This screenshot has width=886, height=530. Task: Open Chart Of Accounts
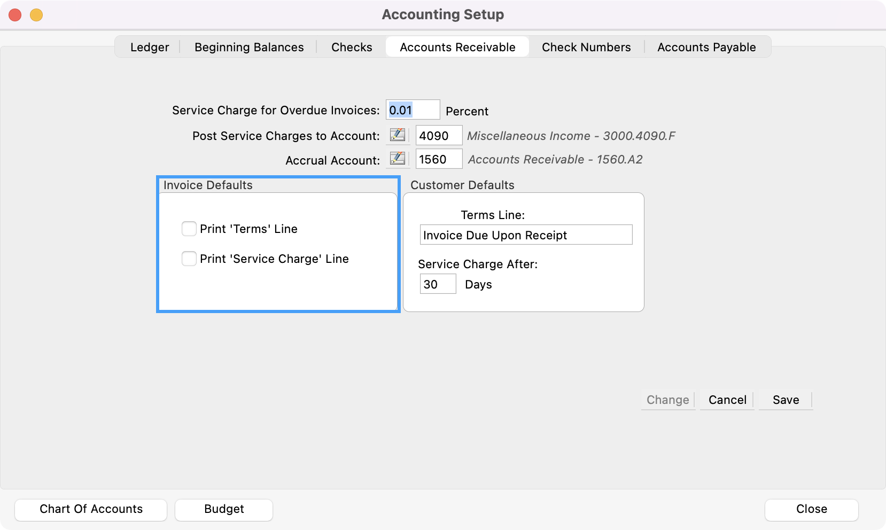point(91,509)
